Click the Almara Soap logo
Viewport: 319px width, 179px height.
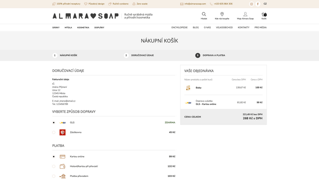pyautogui.click(x=85, y=16)
